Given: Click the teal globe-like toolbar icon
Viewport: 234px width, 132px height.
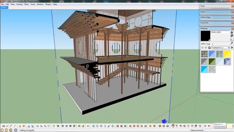Looking at the screenshot, I should click(113, 126).
